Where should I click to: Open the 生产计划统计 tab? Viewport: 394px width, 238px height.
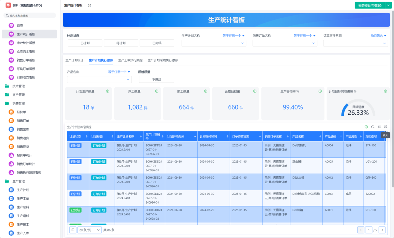coord(75,60)
